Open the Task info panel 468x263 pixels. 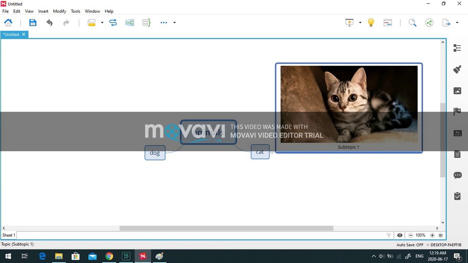(x=457, y=196)
